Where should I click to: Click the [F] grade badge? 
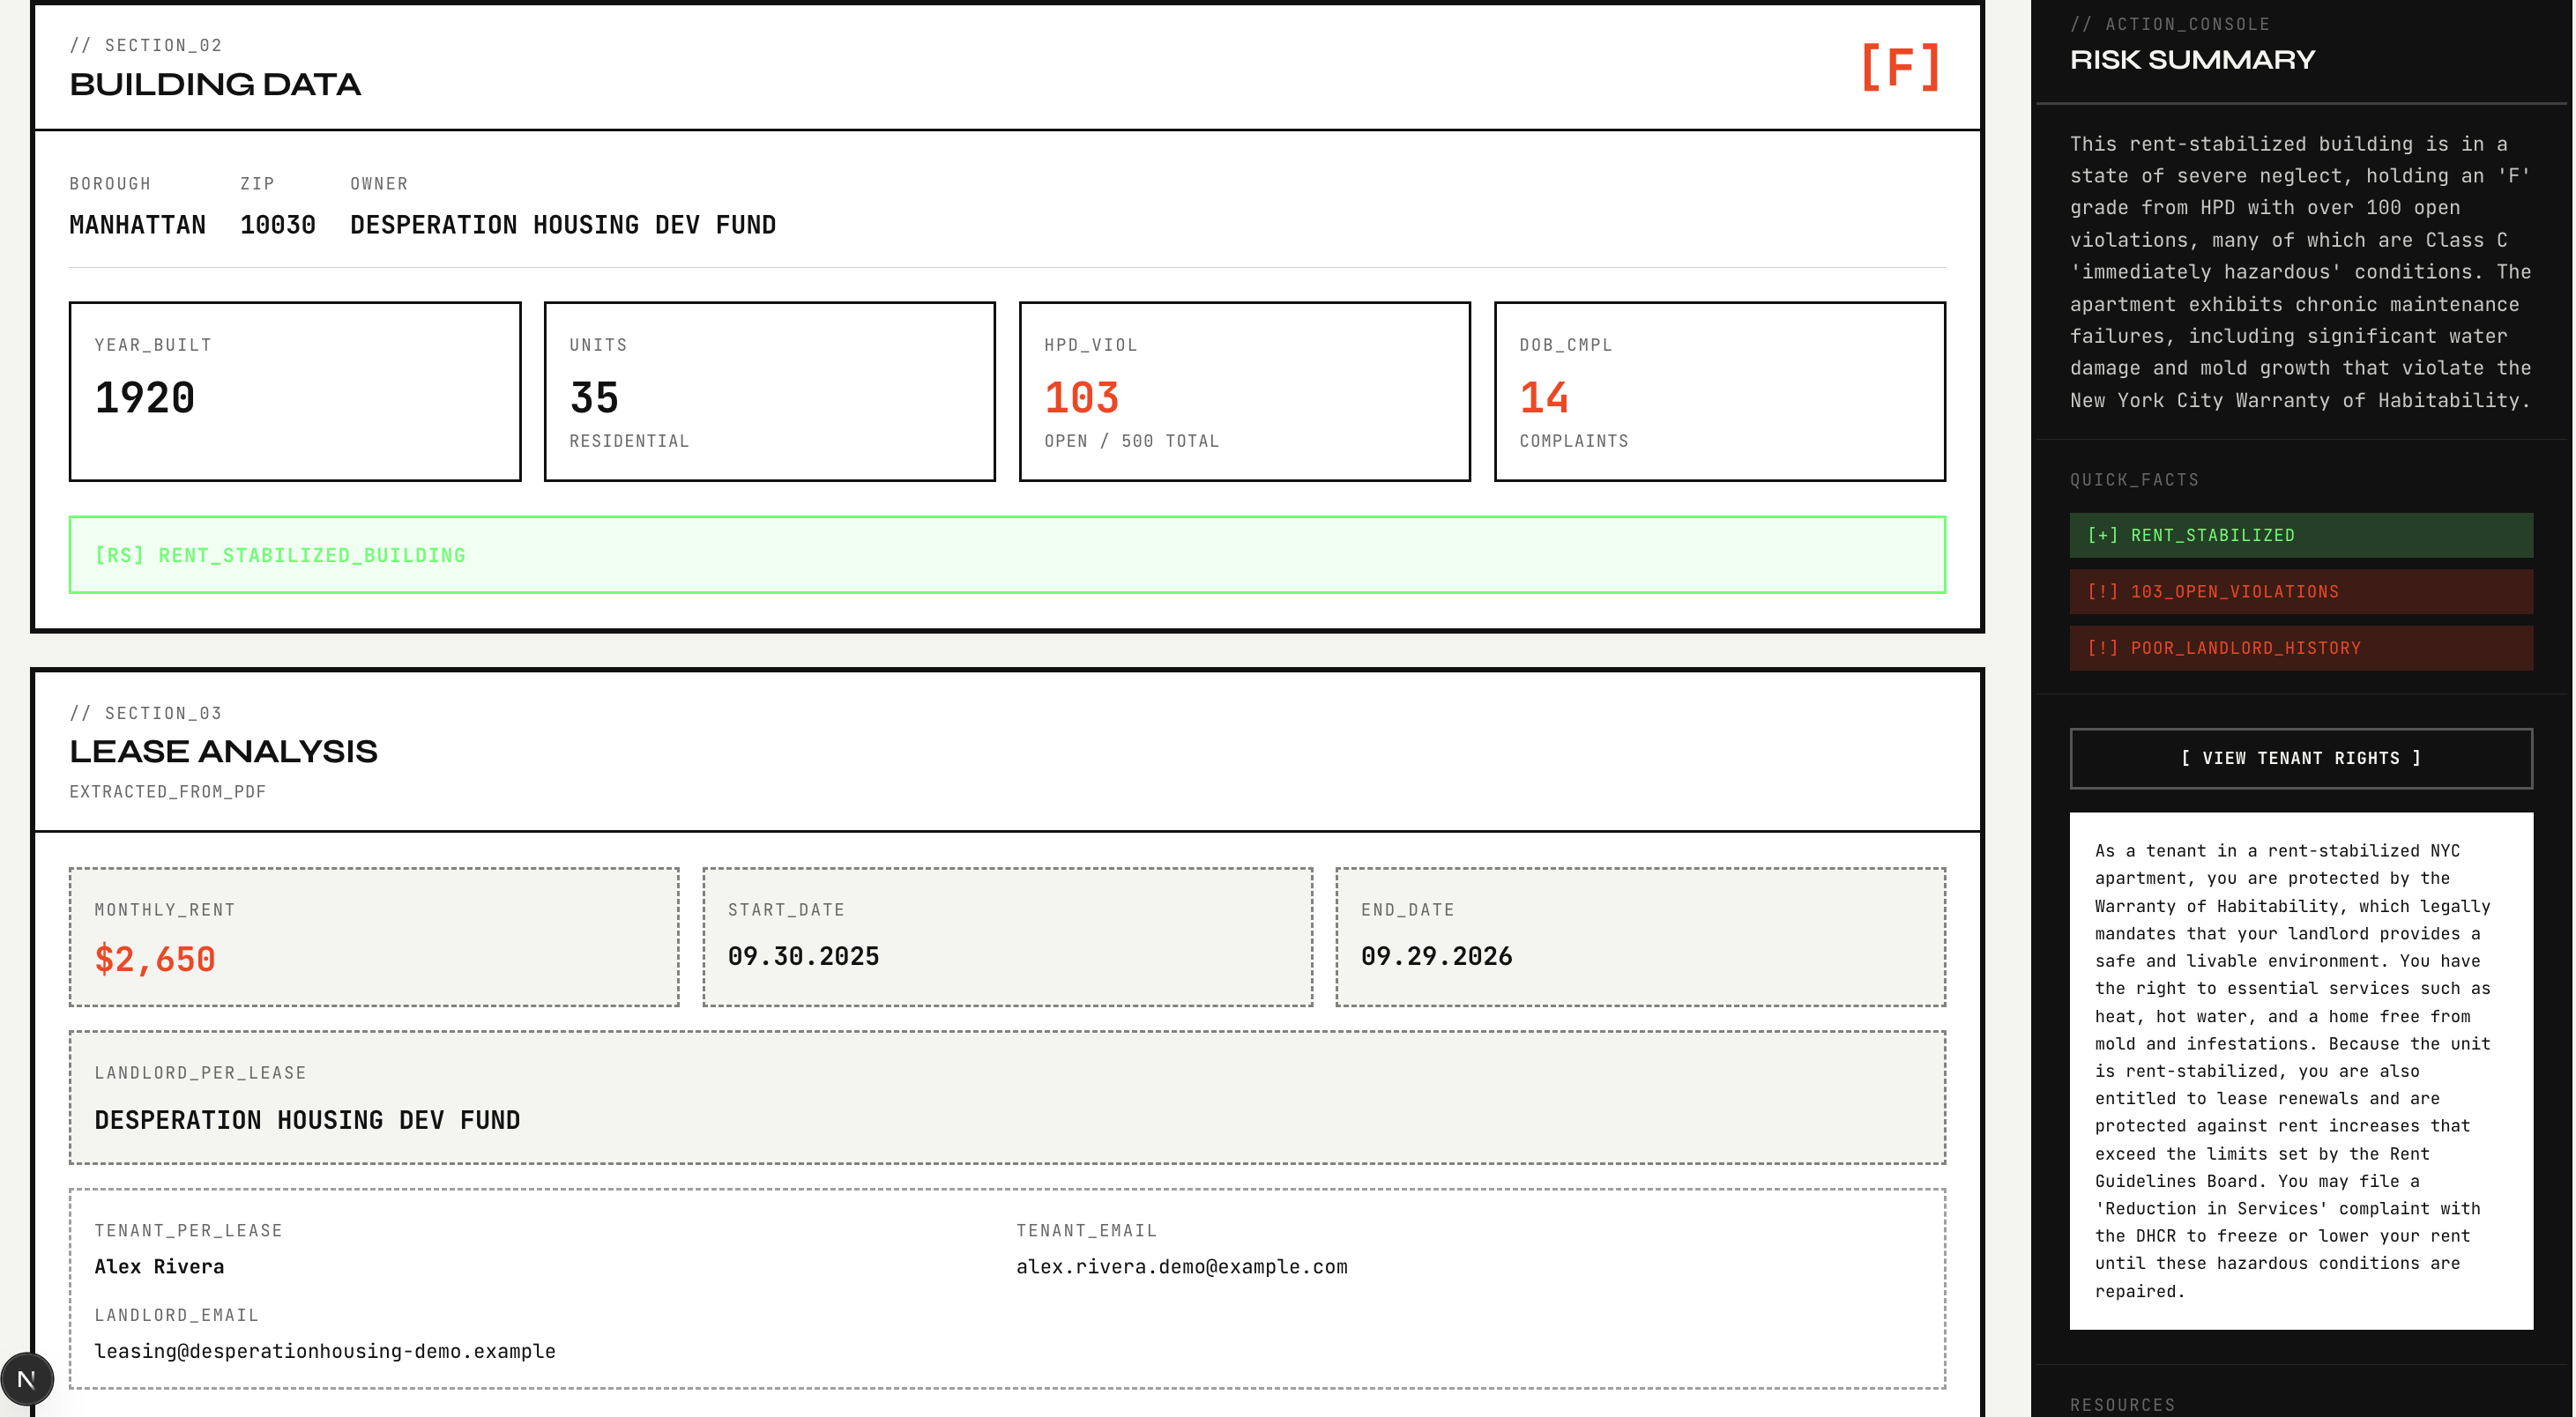1900,68
